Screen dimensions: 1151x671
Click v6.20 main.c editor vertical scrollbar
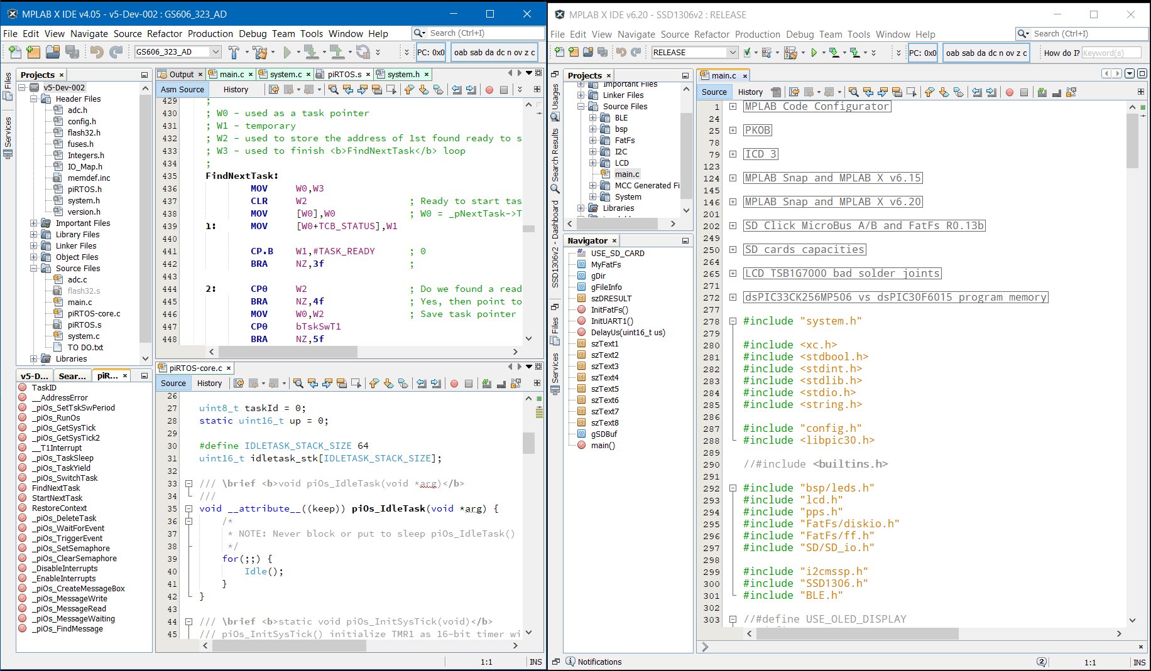[x=1132, y=141]
